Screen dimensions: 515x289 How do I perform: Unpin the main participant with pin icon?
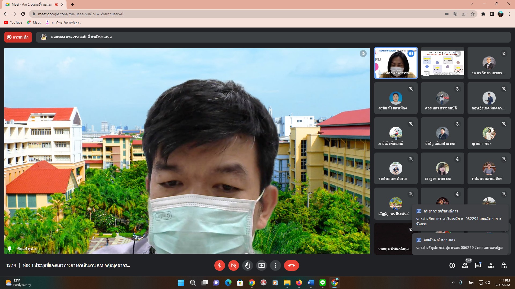click(10, 249)
